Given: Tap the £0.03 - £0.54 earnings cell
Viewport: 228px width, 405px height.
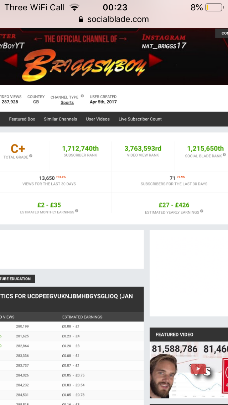Looking at the screenshot, I should click(73, 385).
